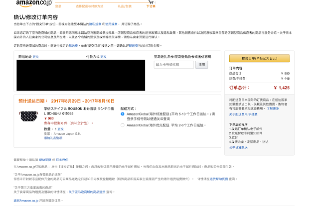Screen dimensions: 319x206
Task: Click the 订单总计 ¥ 1,425 amount
Action: click(282, 88)
